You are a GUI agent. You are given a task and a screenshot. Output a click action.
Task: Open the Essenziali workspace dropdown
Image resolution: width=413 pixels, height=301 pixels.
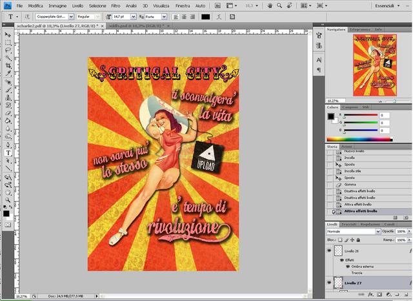[x=387, y=6]
